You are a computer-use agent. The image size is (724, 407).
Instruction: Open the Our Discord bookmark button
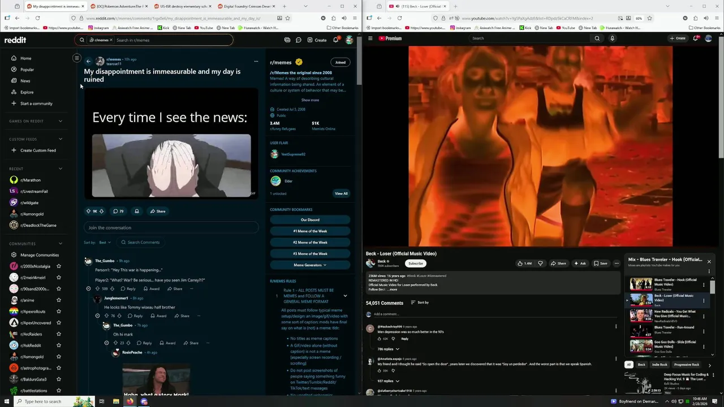[310, 220]
